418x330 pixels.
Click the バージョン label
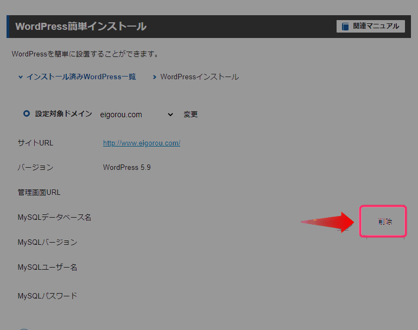35,167
